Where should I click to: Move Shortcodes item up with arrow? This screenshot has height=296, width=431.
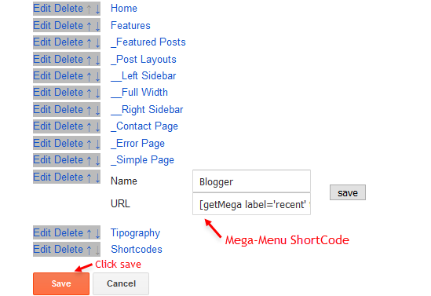click(x=89, y=250)
